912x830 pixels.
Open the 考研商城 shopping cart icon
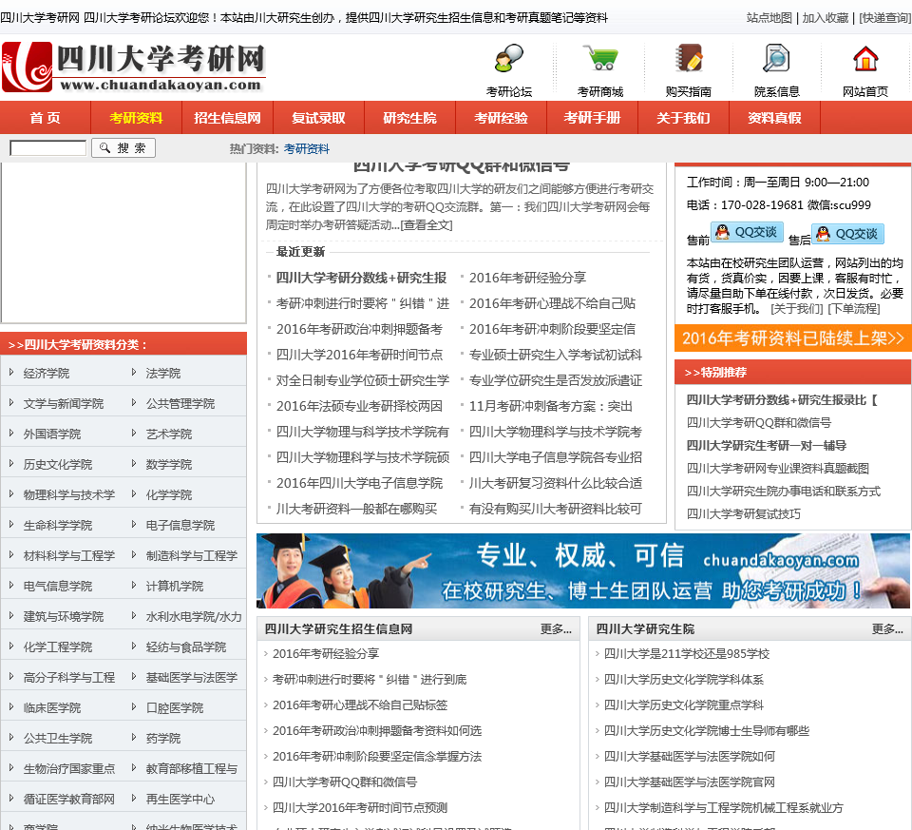[x=600, y=59]
